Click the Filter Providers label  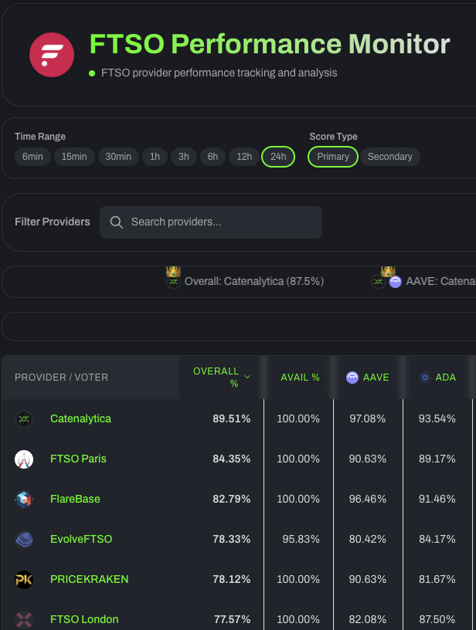coord(53,222)
